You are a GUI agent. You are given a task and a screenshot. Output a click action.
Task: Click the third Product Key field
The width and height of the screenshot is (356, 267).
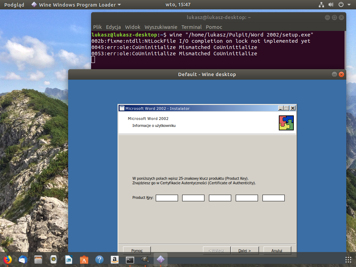click(x=220, y=198)
